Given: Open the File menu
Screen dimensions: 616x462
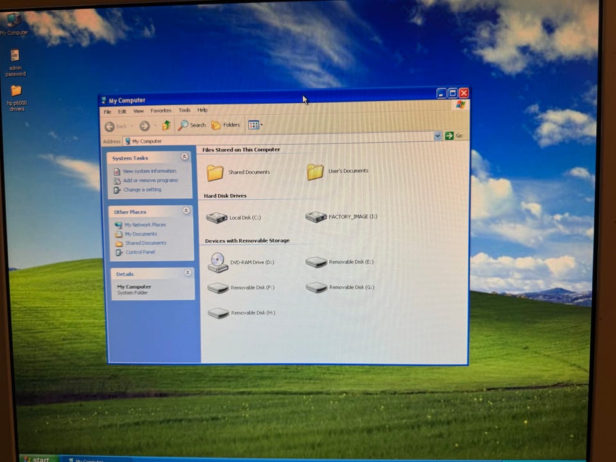Looking at the screenshot, I should click(107, 112).
